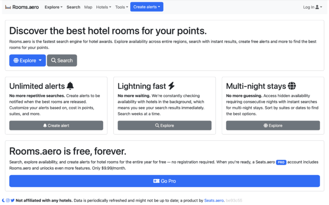Viewport: 329px width, 205px height.
Task: Open the Hotels dropdown menu
Action: click(104, 7)
